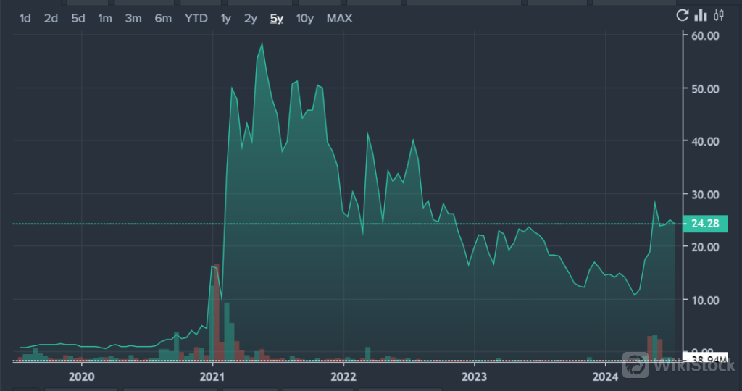Select the YTD range
This screenshot has height=391, width=742.
point(196,18)
